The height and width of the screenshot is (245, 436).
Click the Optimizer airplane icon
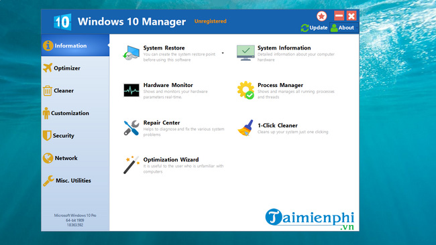48,68
